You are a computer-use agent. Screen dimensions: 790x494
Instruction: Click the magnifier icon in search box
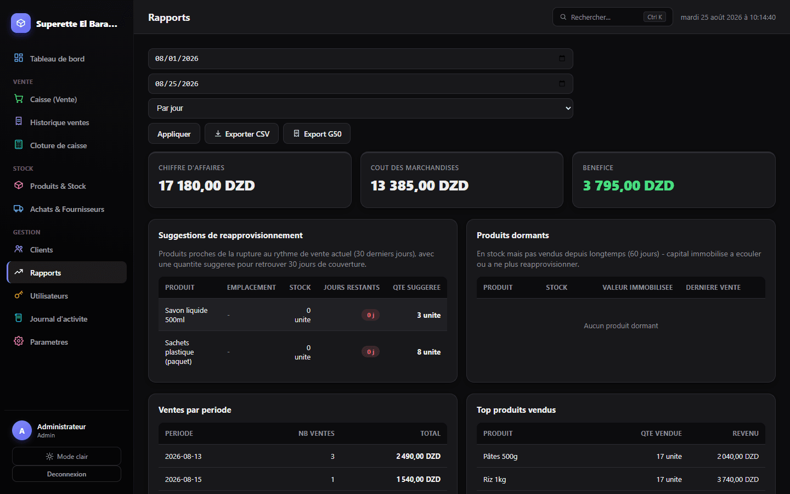(563, 17)
